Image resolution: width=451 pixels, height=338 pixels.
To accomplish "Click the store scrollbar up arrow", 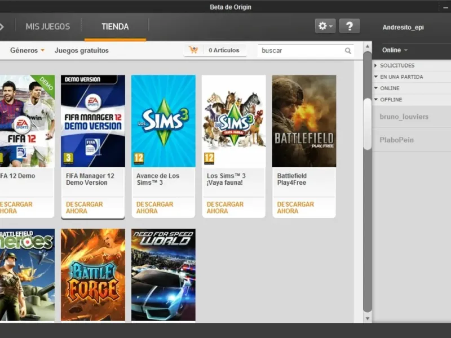I will tap(368, 46).
